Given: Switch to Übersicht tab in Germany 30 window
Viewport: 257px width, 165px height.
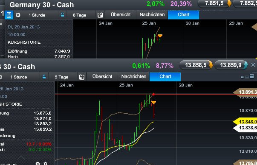Looking at the screenshot, I should (x=121, y=15).
